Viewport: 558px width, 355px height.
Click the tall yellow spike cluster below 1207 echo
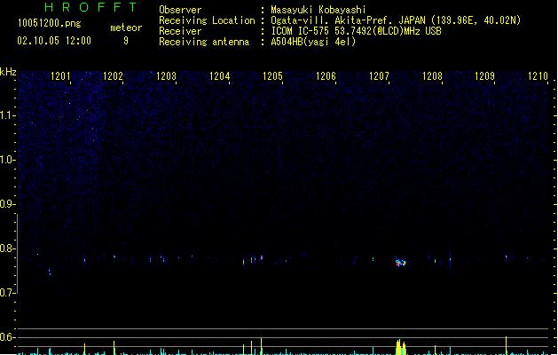point(401,347)
